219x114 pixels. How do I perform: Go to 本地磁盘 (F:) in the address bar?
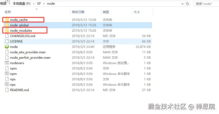(x=22, y=4)
